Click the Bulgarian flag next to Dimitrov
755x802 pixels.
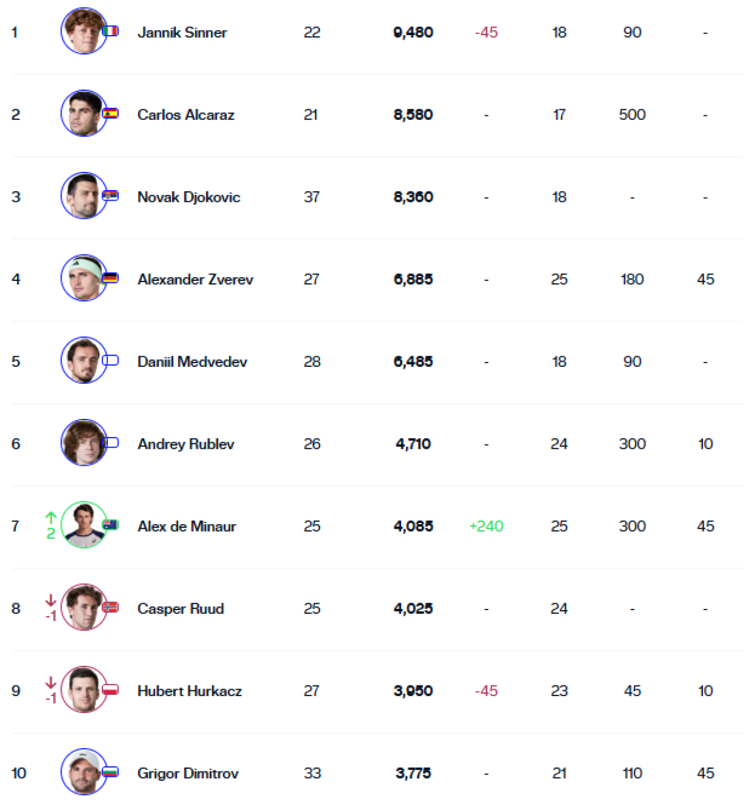[110, 772]
